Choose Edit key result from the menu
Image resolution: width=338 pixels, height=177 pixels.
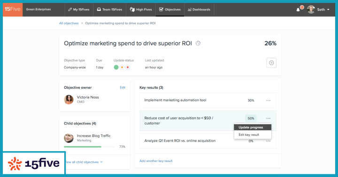coord(253,135)
